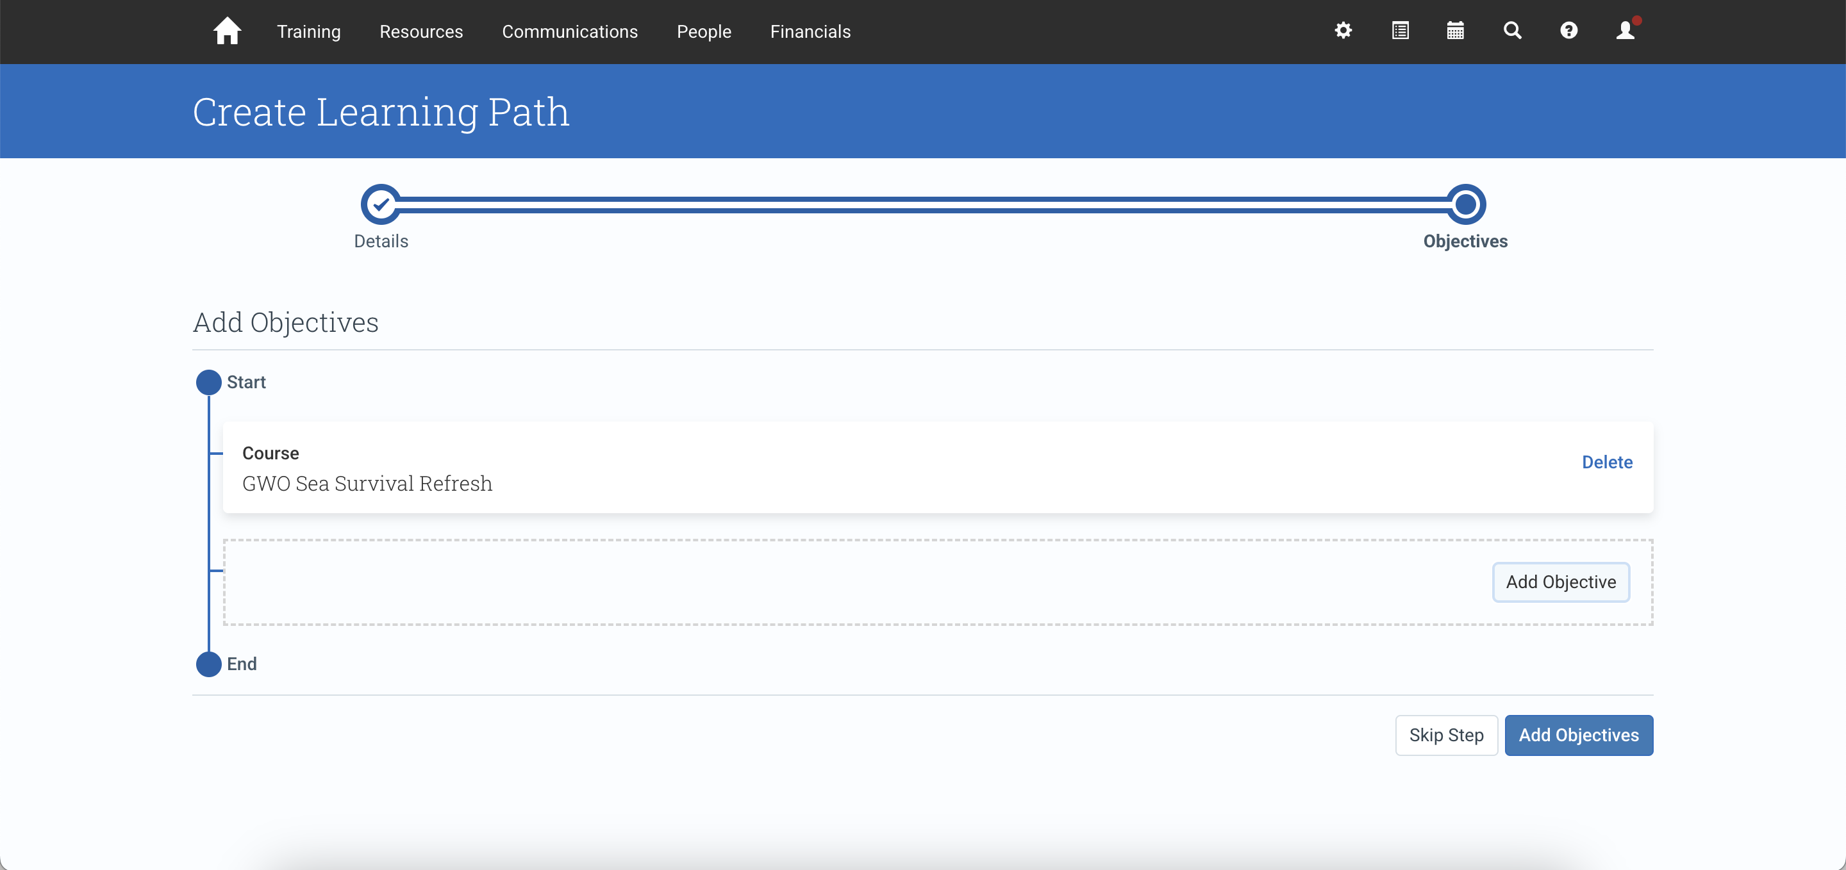Click the Course label in objective card

[270, 454]
